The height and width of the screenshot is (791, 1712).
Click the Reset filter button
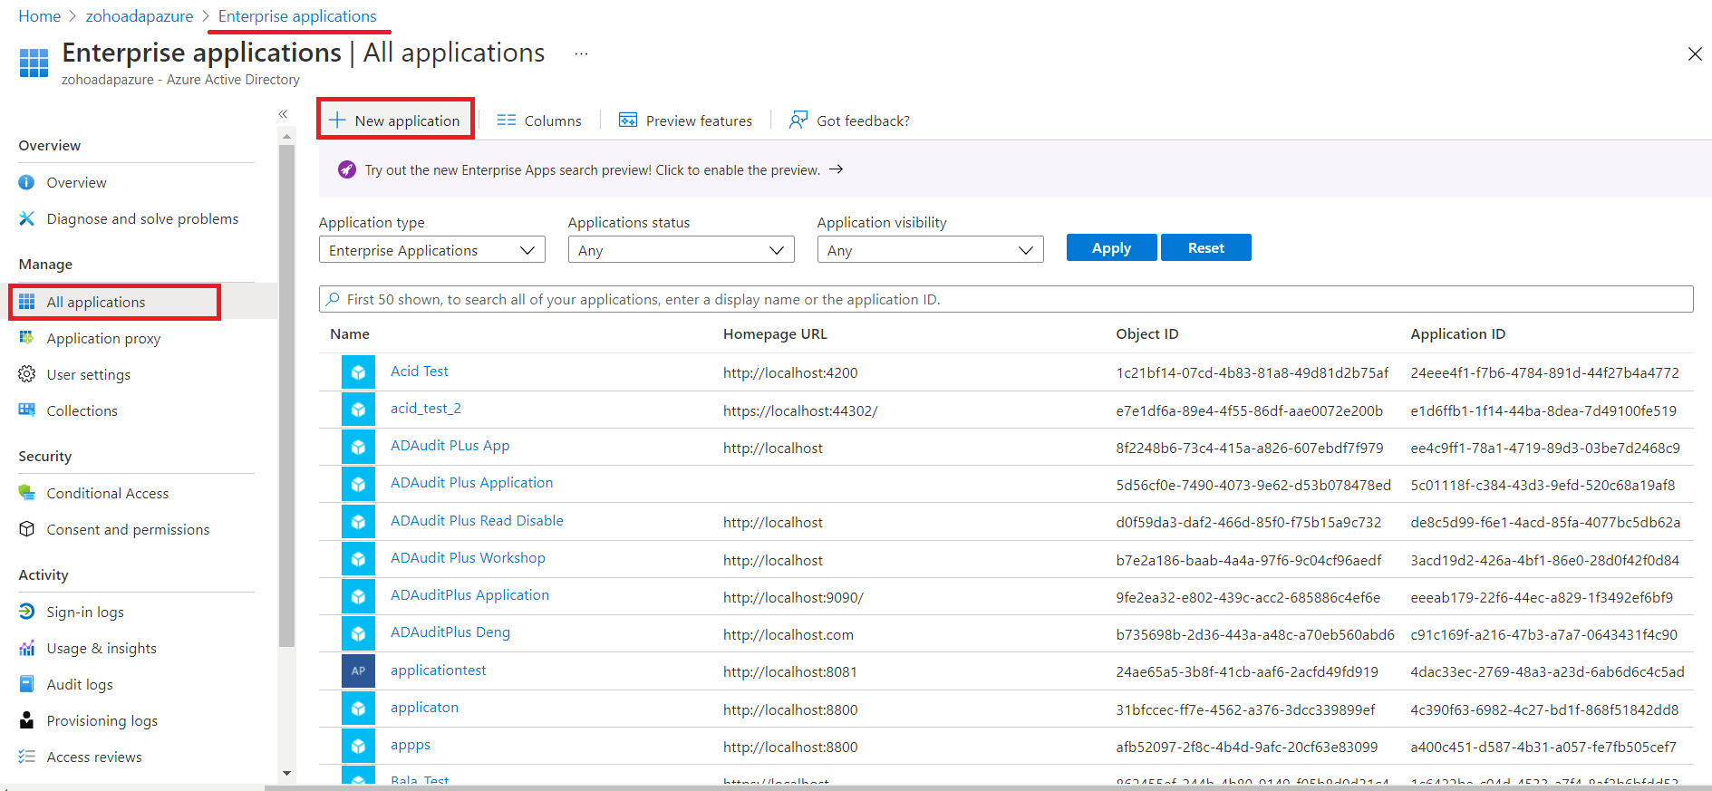click(x=1205, y=248)
